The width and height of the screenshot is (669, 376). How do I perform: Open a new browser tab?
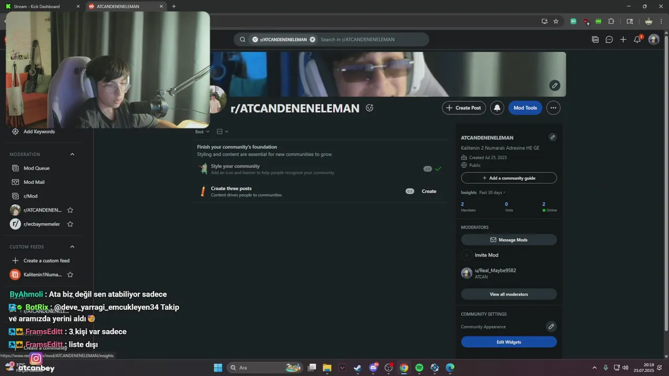pos(174,6)
